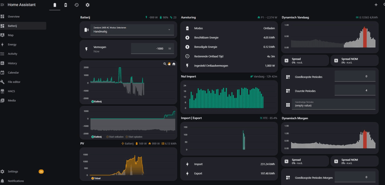Open the Handmatige Periodes empty value selector
Screen dimensions: 385x185
pyautogui.click(x=334, y=104)
